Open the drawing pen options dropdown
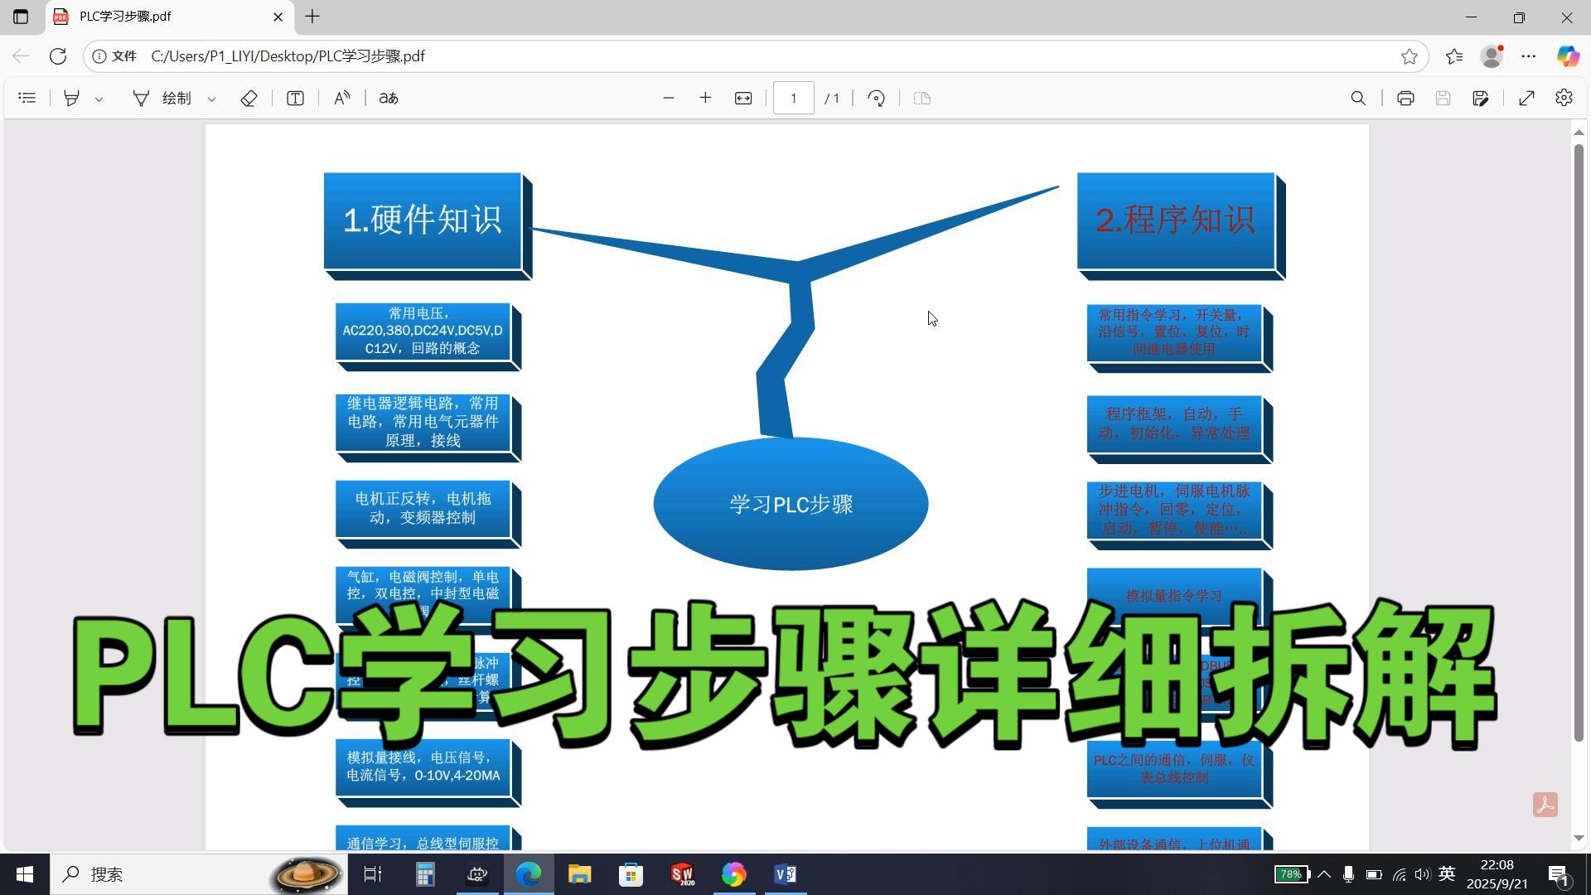The height and width of the screenshot is (895, 1591). [x=212, y=98]
